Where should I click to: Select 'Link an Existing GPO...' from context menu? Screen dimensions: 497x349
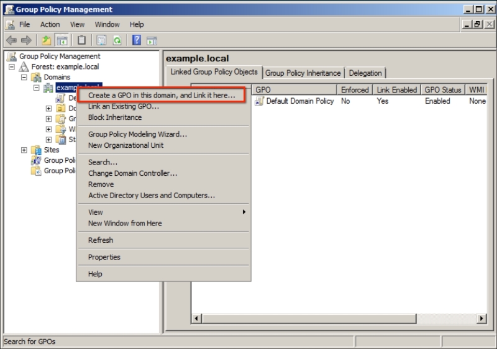tap(124, 107)
